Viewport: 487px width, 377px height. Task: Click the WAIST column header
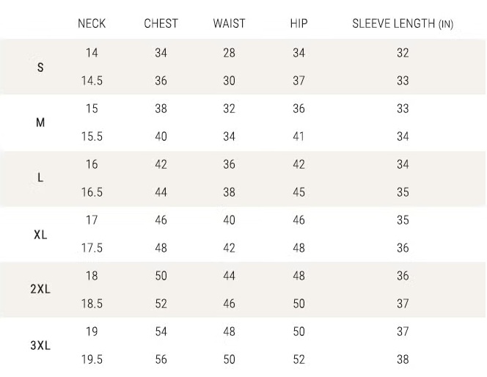coord(229,23)
